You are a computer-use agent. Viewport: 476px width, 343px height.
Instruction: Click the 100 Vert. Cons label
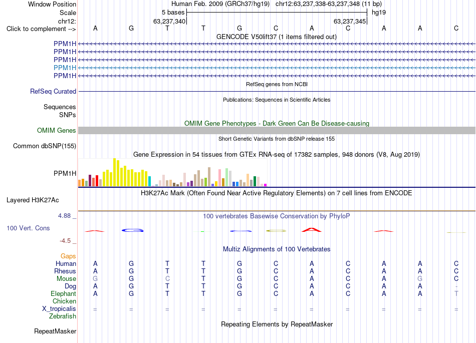pos(28,228)
